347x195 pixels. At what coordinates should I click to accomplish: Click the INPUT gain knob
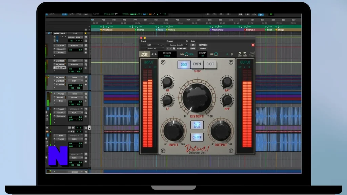[173, 131]
